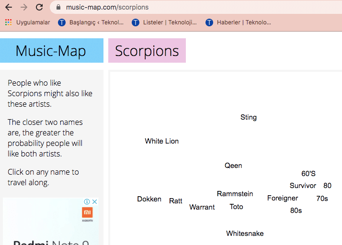Open the Uygulamalar apps grid icon
The height and width of the screenshot is (245, 342).
[x=8, y=22]
